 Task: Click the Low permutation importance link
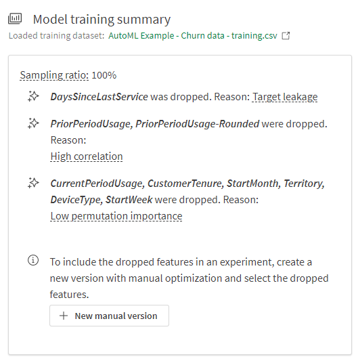click(116, 216)
